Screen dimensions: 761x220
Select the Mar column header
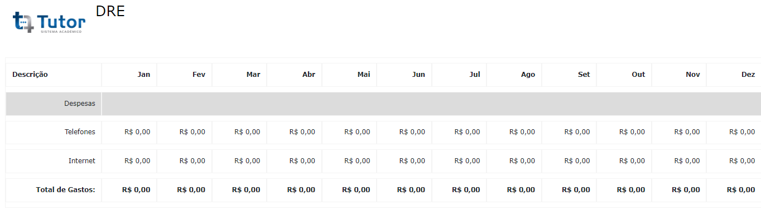[x=253, y=75]
